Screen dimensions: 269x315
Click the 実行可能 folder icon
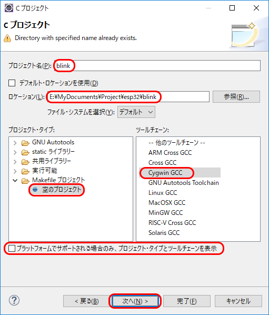pyautogui.click(x=25, y=171)
